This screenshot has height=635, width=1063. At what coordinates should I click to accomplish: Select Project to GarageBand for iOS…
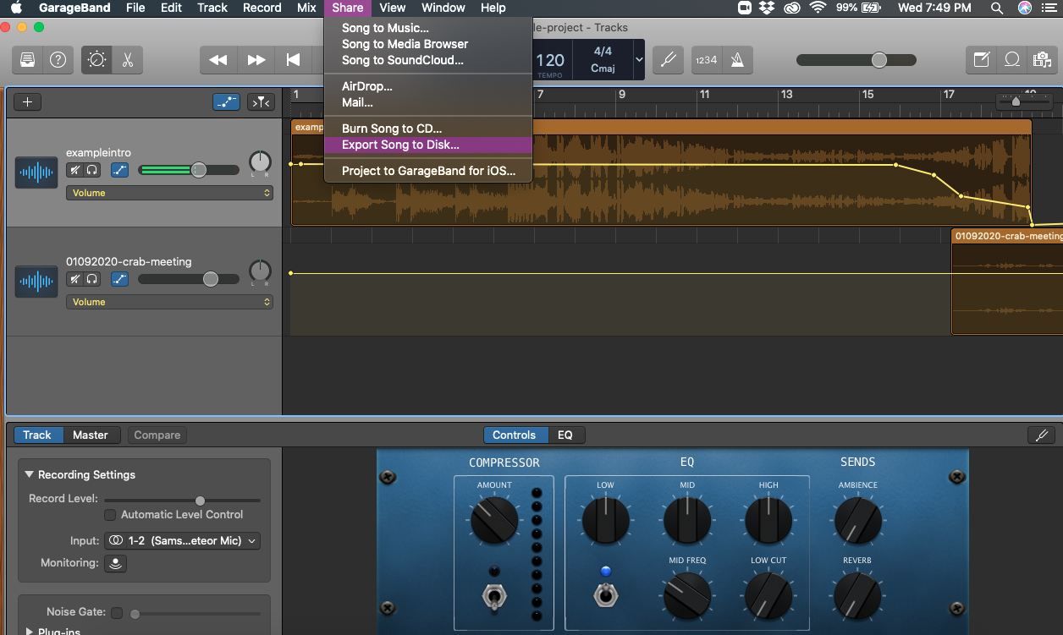428,171
